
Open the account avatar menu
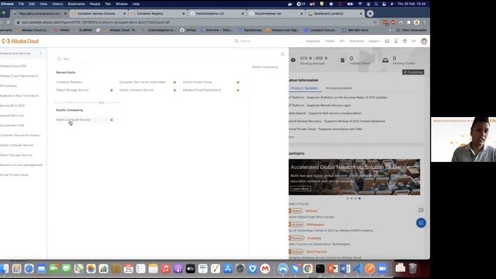tap(424, 41)
